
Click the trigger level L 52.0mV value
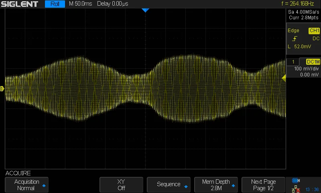(x=299, y=47)
